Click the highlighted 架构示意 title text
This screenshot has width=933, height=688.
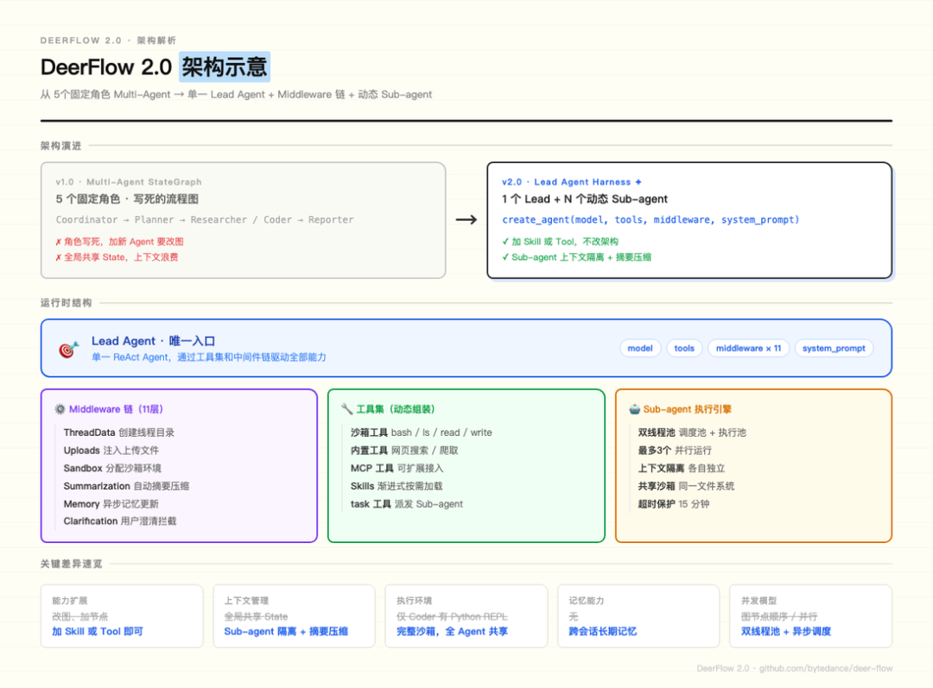coord(225,66)
